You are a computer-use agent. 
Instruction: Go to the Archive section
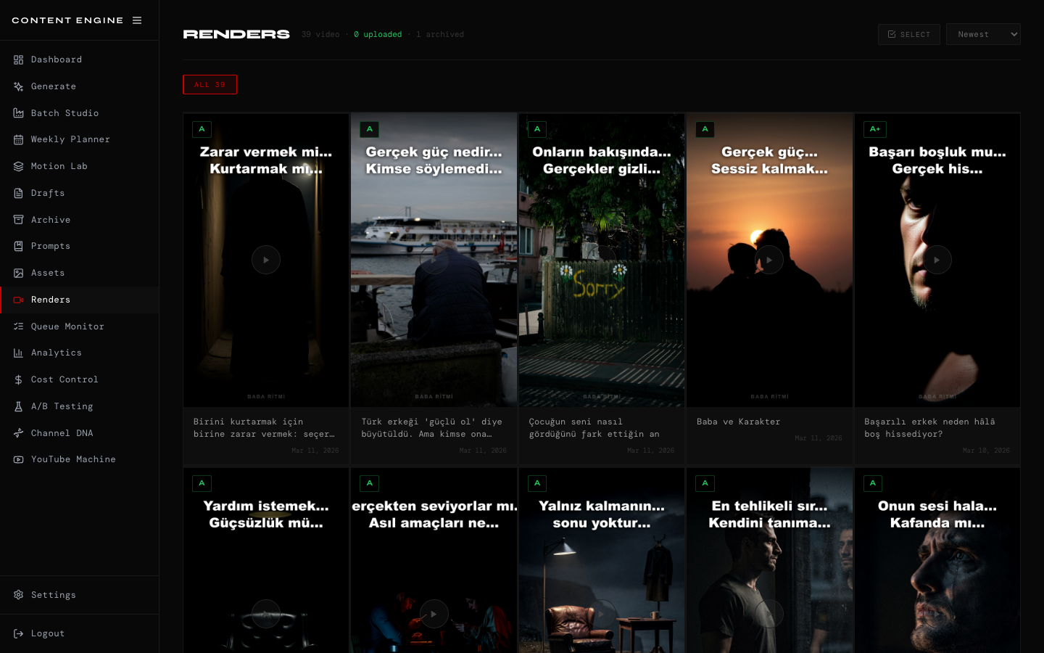tap(51, 220)
